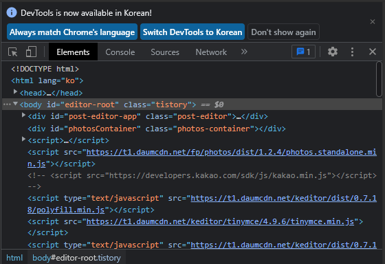Switch to the Sources tab
The image size is (385, 264).
pos(165,52)
